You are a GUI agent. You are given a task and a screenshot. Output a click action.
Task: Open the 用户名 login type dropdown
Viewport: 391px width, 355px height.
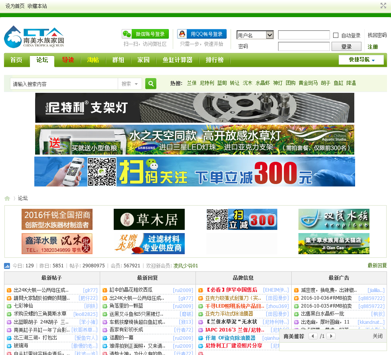pos(255,35)
